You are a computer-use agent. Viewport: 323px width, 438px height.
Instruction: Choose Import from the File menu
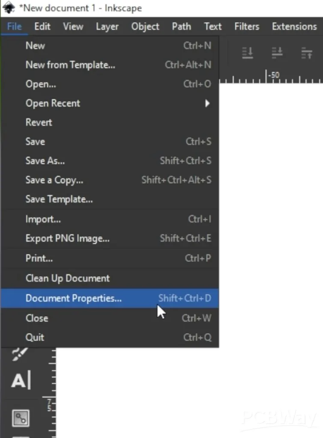coord(43,219)
